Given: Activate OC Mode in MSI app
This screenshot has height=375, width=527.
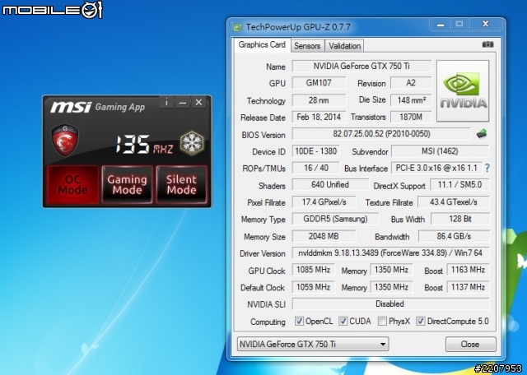Looking at the screenshot, I should tap(72, 185).
